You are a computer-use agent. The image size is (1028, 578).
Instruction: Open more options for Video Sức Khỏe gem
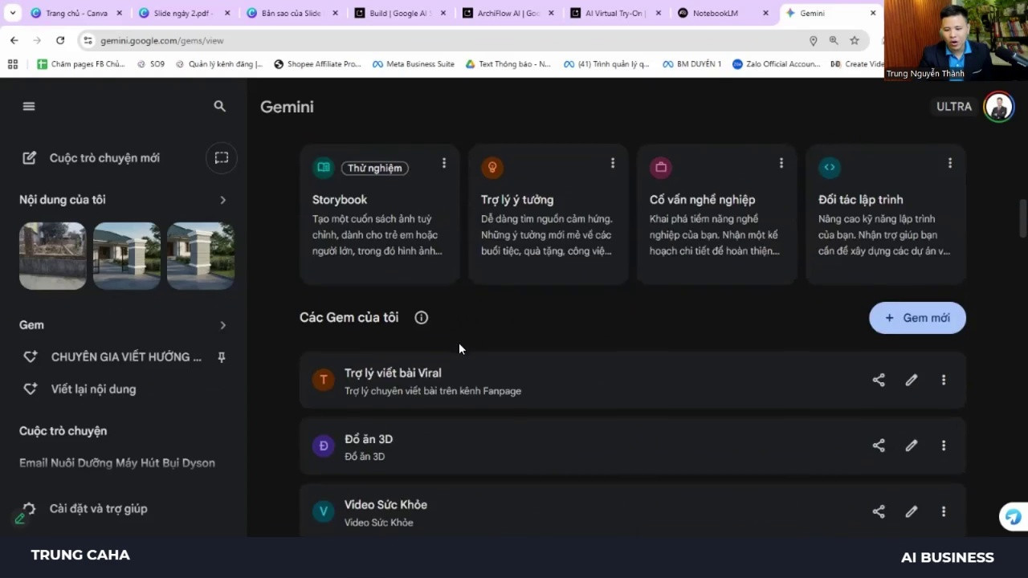point(944,511)
